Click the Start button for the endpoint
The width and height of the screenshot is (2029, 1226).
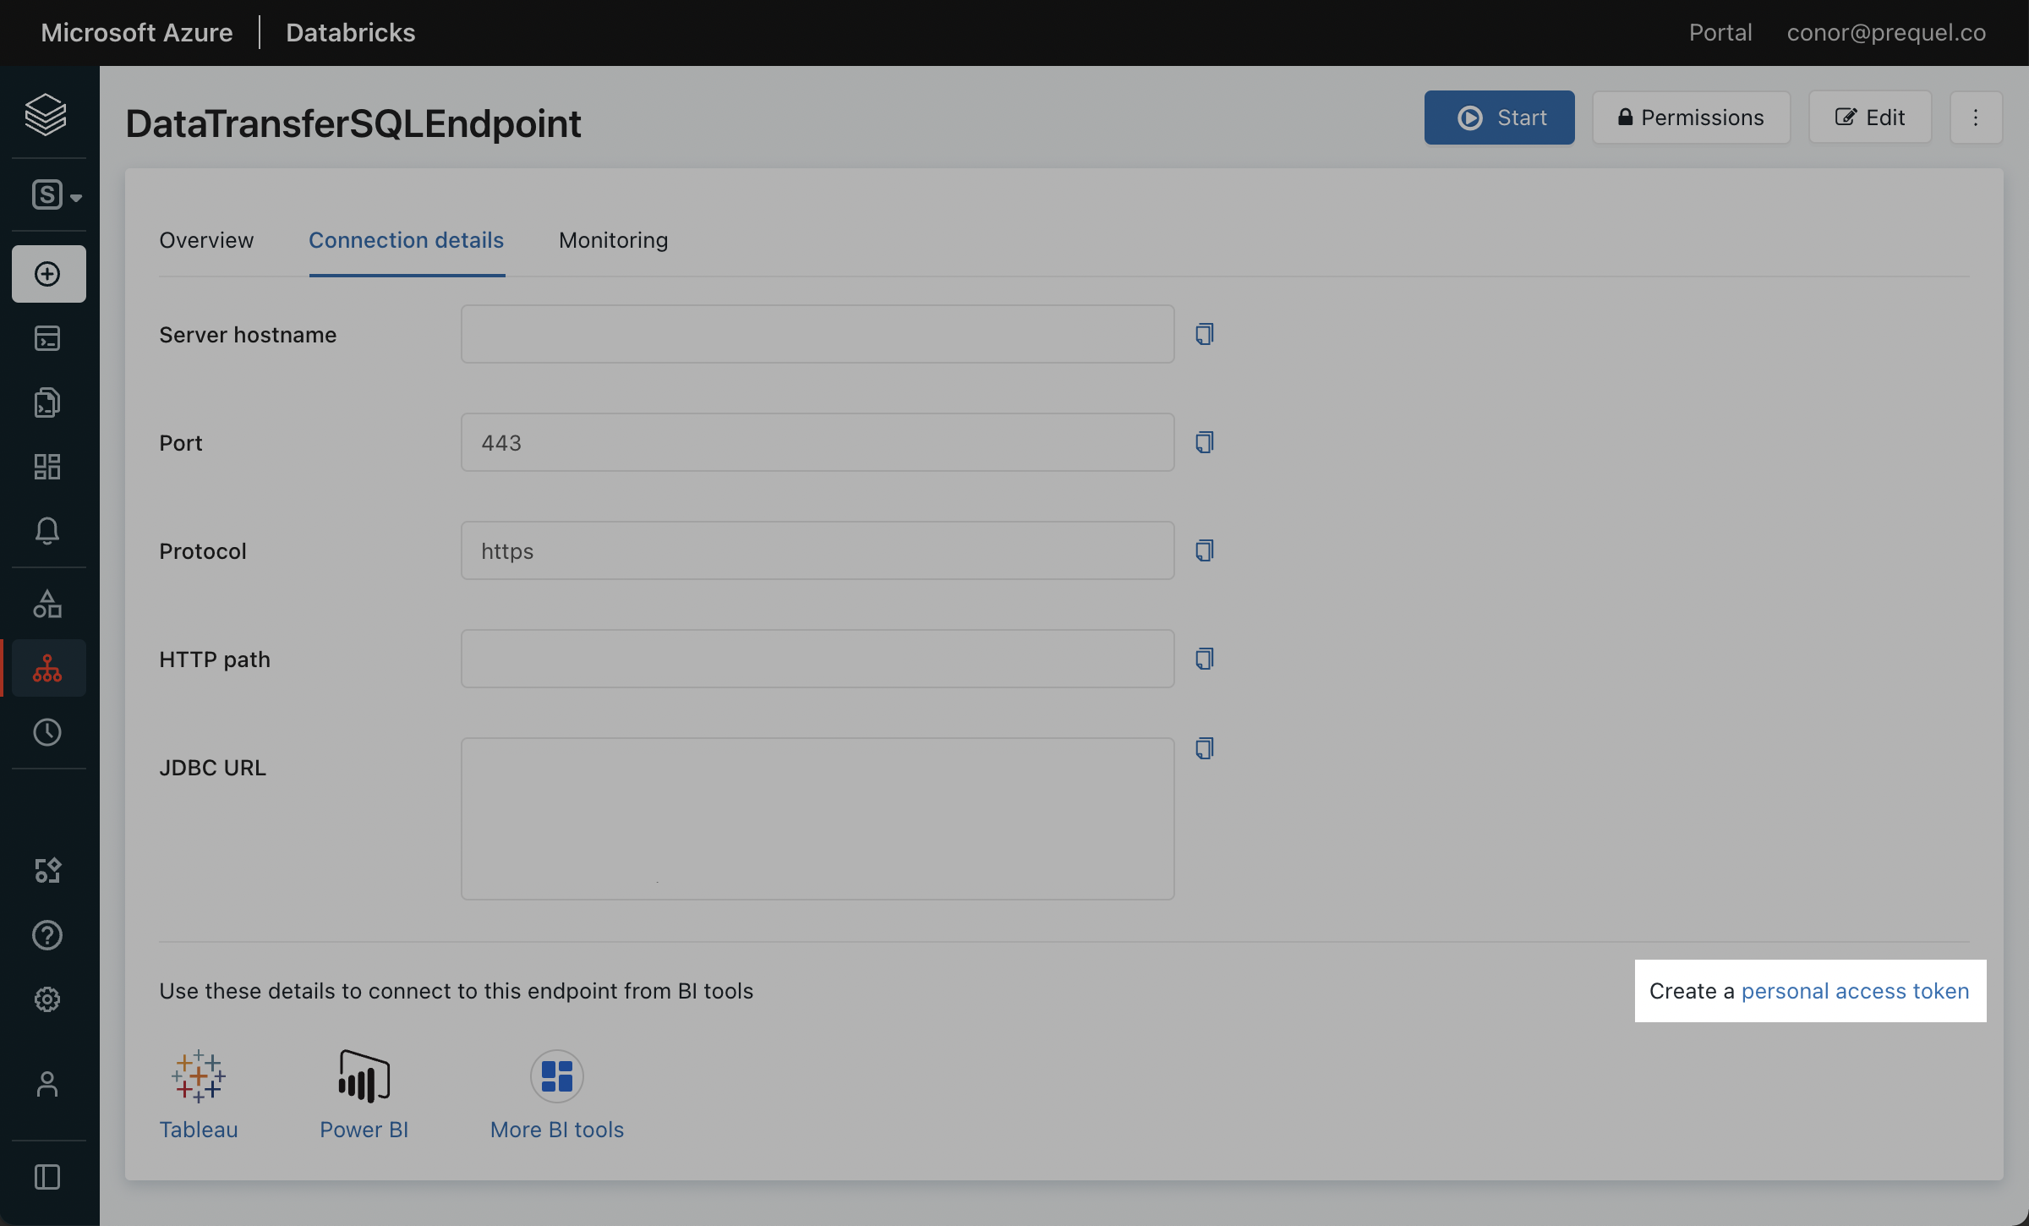pyautogui.click(x=1499, y=117)
